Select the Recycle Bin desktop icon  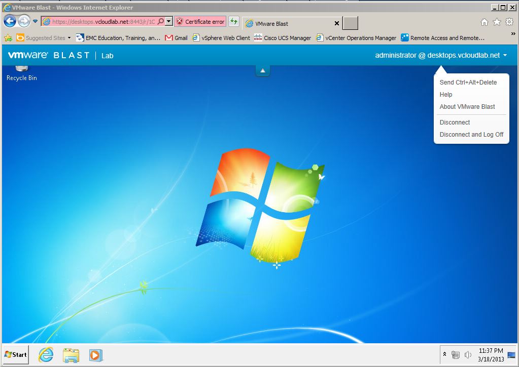[21, 73]
